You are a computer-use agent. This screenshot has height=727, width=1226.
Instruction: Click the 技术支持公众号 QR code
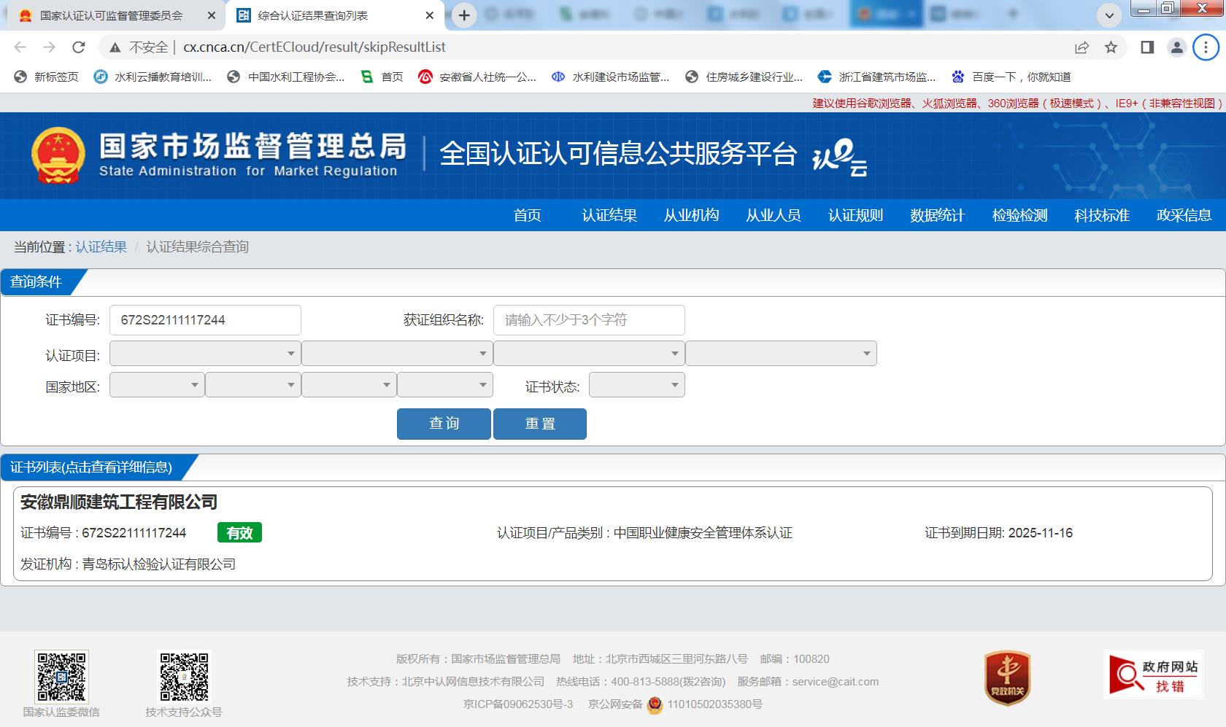pyautogui.click(x=184, y=677)
